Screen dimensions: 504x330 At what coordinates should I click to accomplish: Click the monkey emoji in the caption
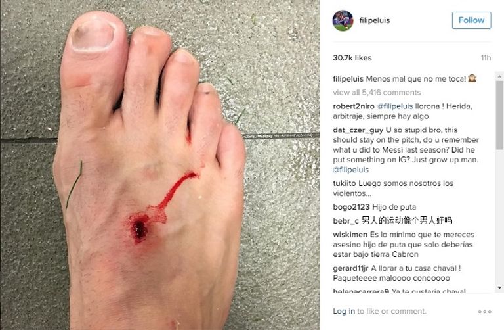(x=472, y=78)
